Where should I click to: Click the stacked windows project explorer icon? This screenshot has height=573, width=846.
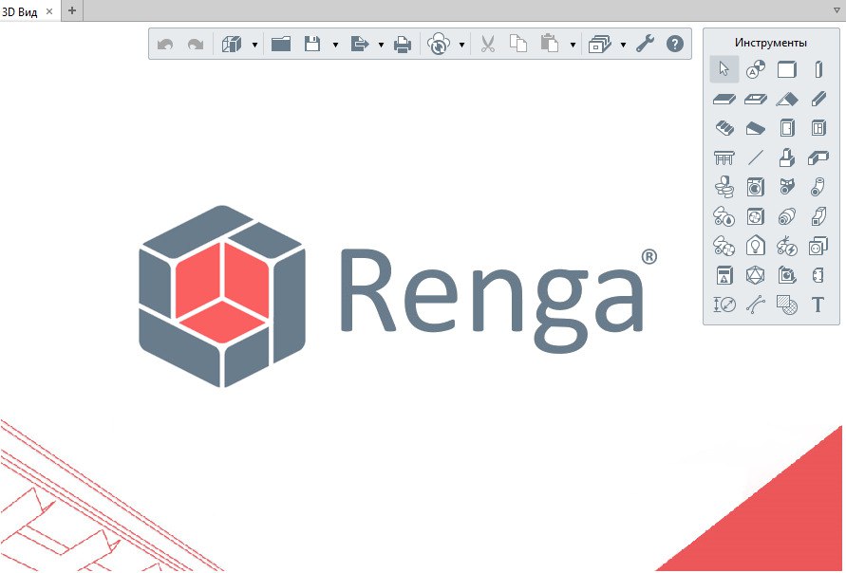pos(600,45)
